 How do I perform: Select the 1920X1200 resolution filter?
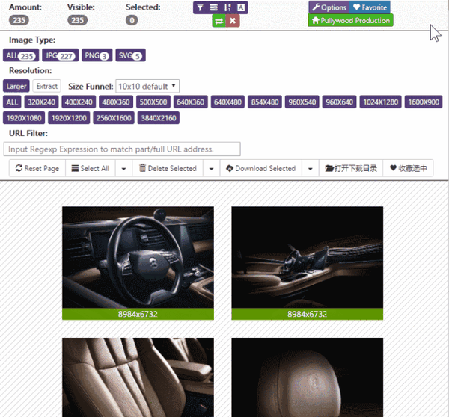pyautogui.click(x=69, y=118)
